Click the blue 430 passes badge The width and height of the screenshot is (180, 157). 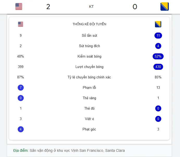(158, 67)
